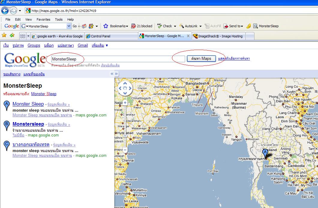Screen dimensions: 318x208
Task: Zoom out with the map minus button
Action: [125, 150]
